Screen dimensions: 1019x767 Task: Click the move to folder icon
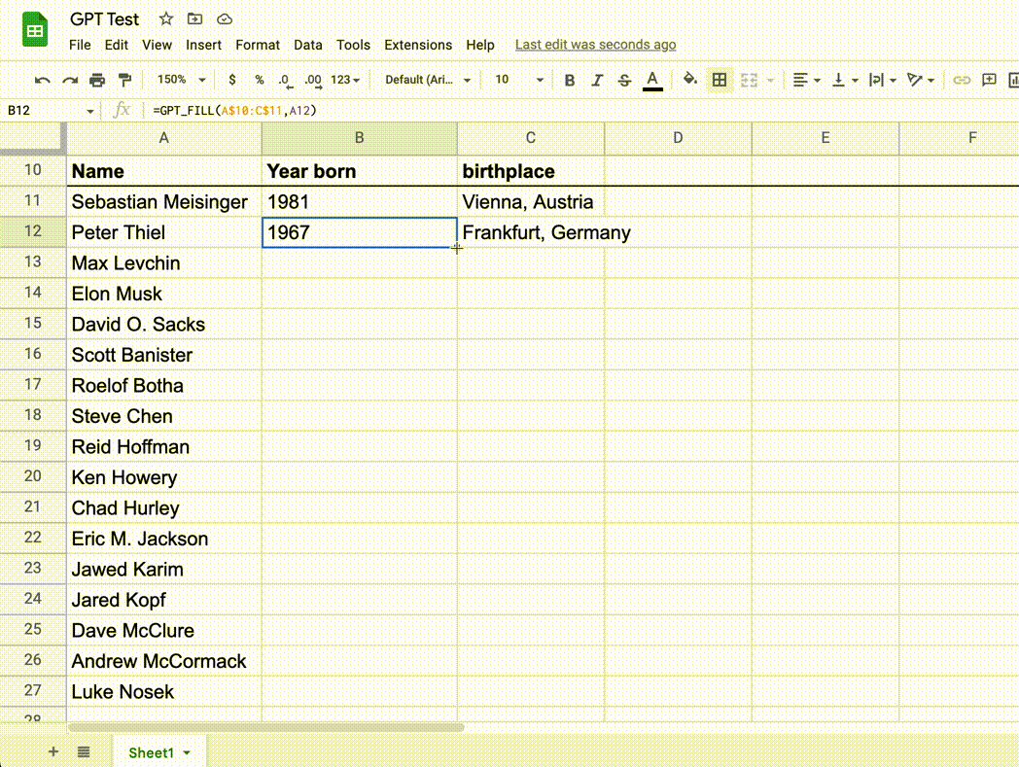(195, 18)
